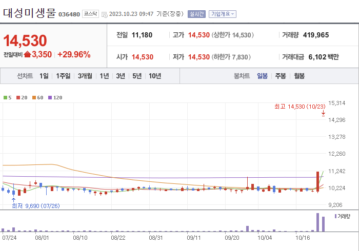Select the 1일 line chart tab

pyautogui.click(x=44, y=76)
